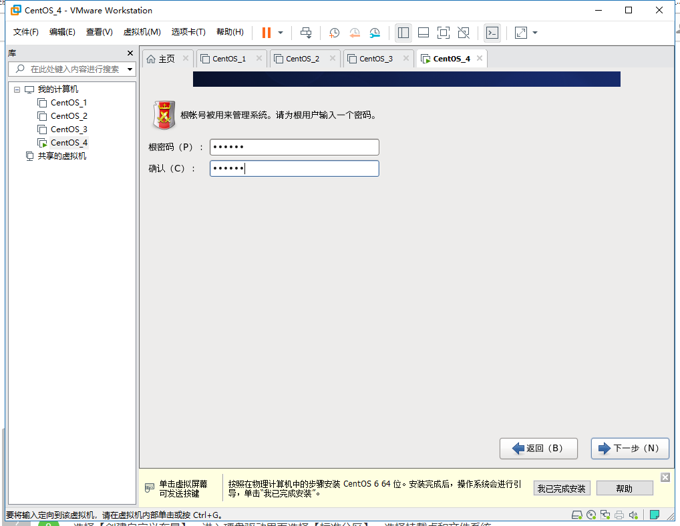Viewport: 680px width, 526px height.
Task: Click the orange Pause virtual machine icon
Action: (x=267, y=33)
